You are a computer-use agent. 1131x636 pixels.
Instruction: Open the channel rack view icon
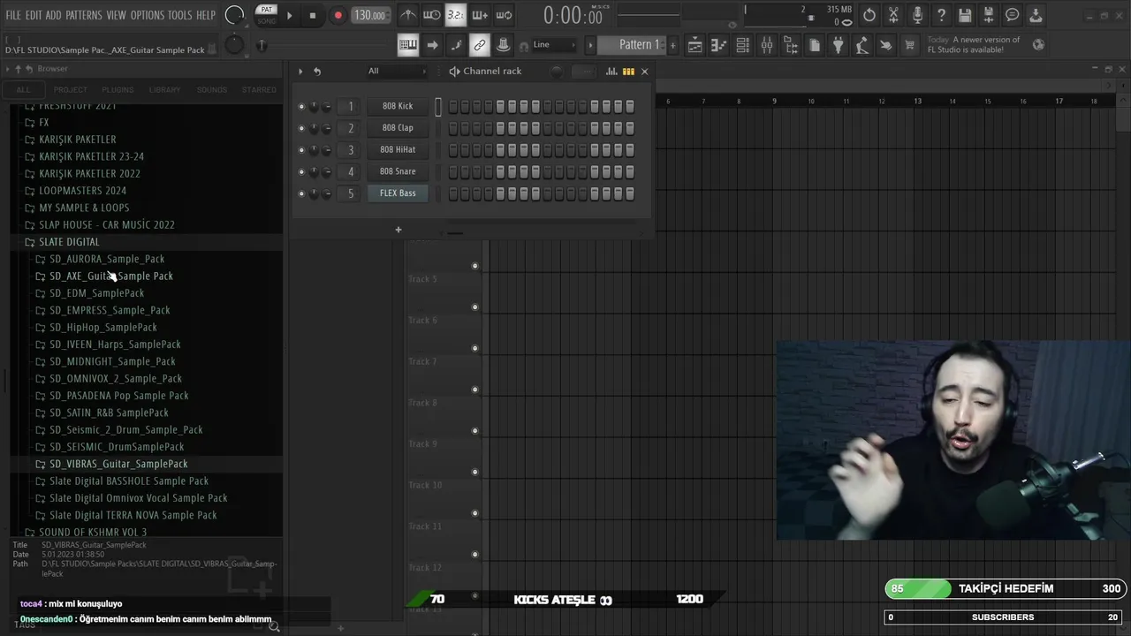(x=743, y=45)
